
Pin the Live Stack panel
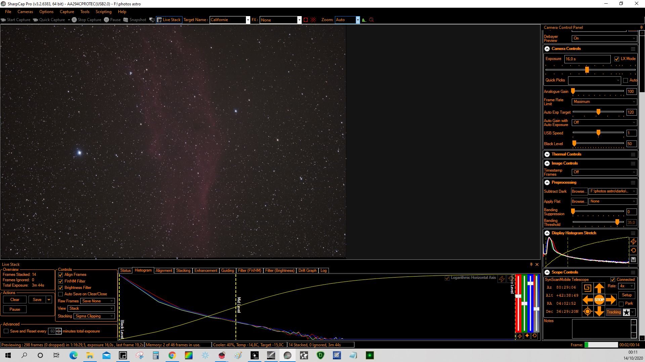(x=531, y=264)
